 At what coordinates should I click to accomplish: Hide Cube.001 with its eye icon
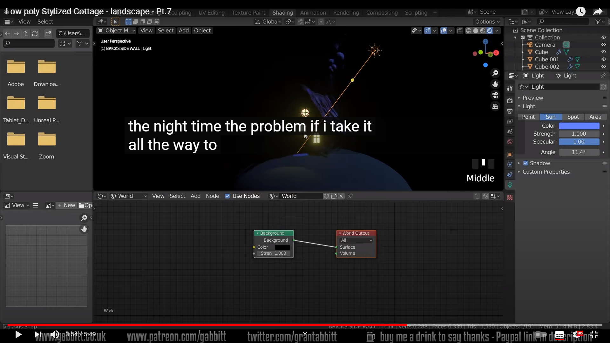click(603, 59)
